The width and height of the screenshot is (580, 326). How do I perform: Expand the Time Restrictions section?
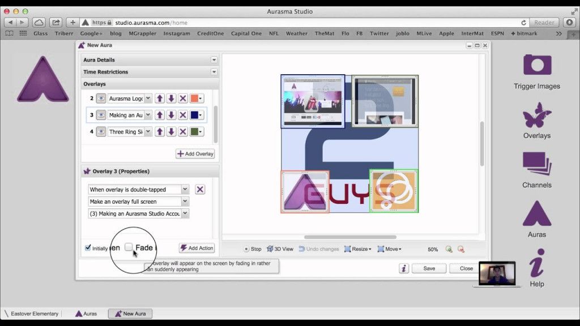(214, 72)
